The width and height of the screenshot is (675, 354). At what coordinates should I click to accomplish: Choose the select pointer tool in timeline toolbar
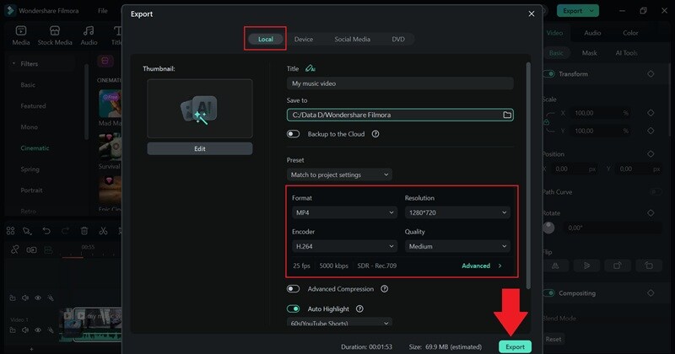point(28,231)
